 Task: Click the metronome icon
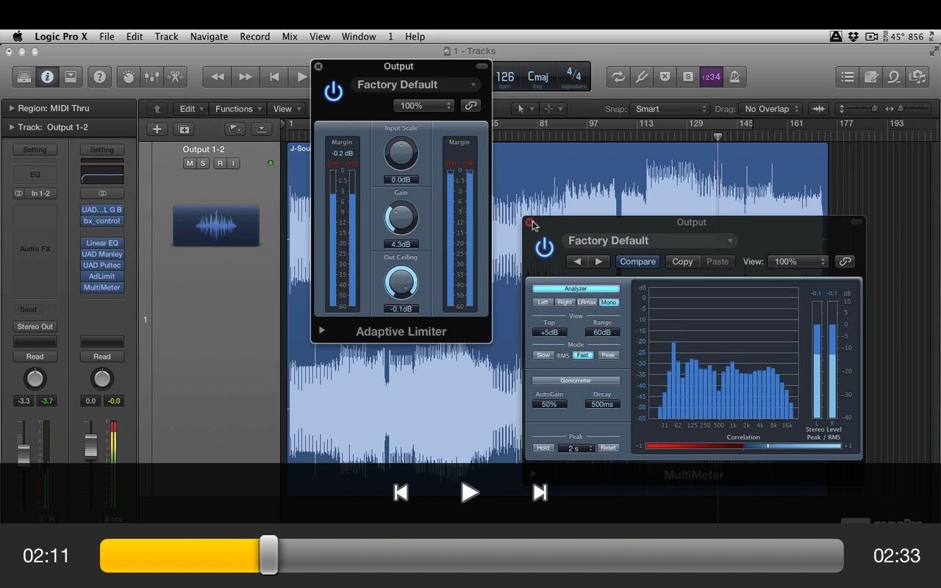(x=734, y=76)
